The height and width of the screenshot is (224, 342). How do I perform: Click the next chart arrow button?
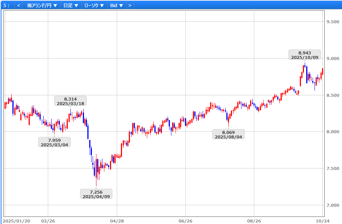tap(130, 5)
